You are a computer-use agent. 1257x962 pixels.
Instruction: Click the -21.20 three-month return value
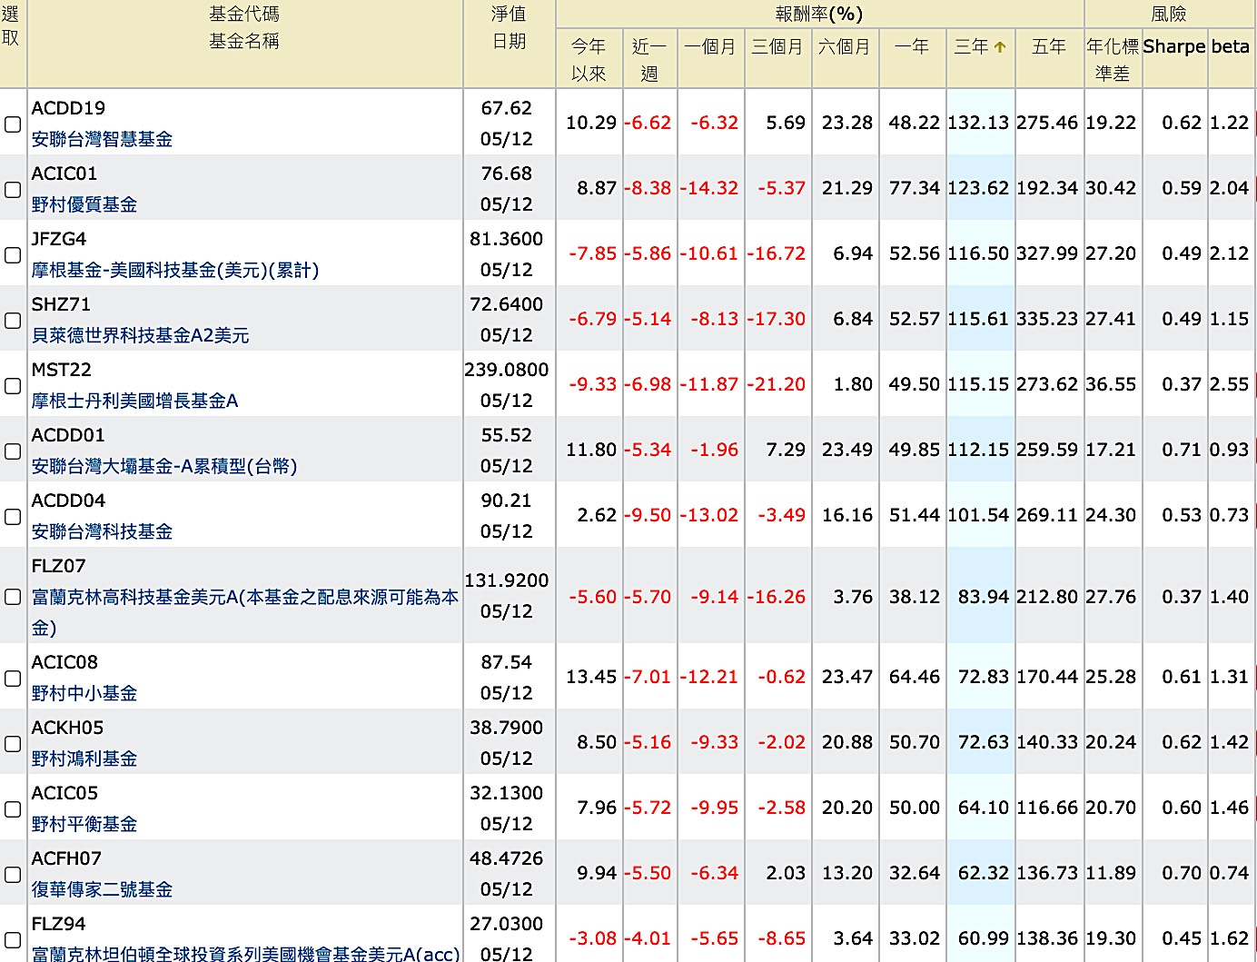pyautogui.click(x=777, y=384)
